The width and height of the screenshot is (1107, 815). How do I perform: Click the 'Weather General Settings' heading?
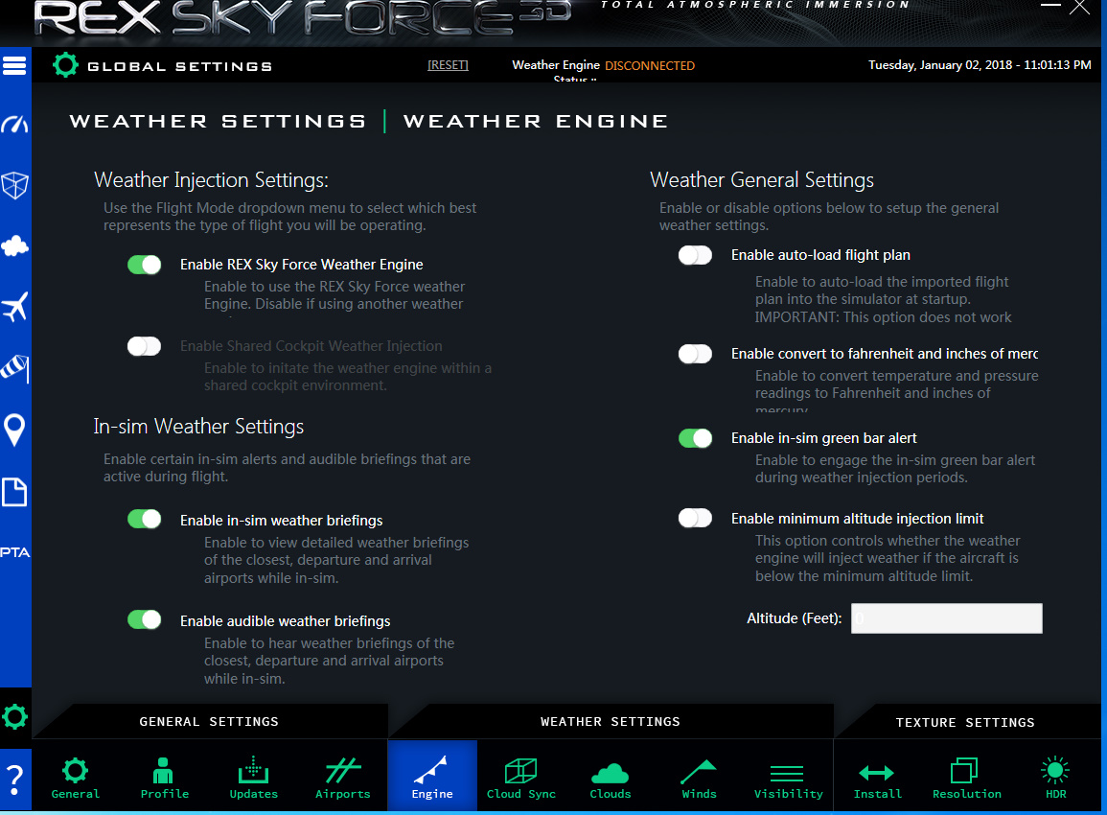[762, 180]
